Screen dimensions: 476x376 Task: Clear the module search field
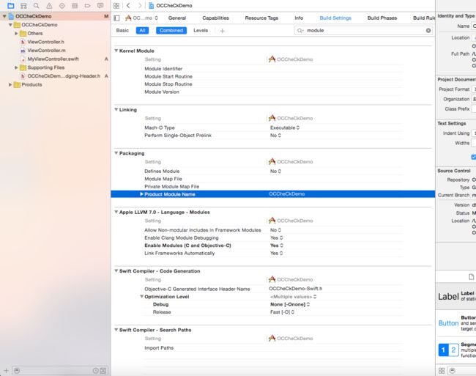point(428,30)
